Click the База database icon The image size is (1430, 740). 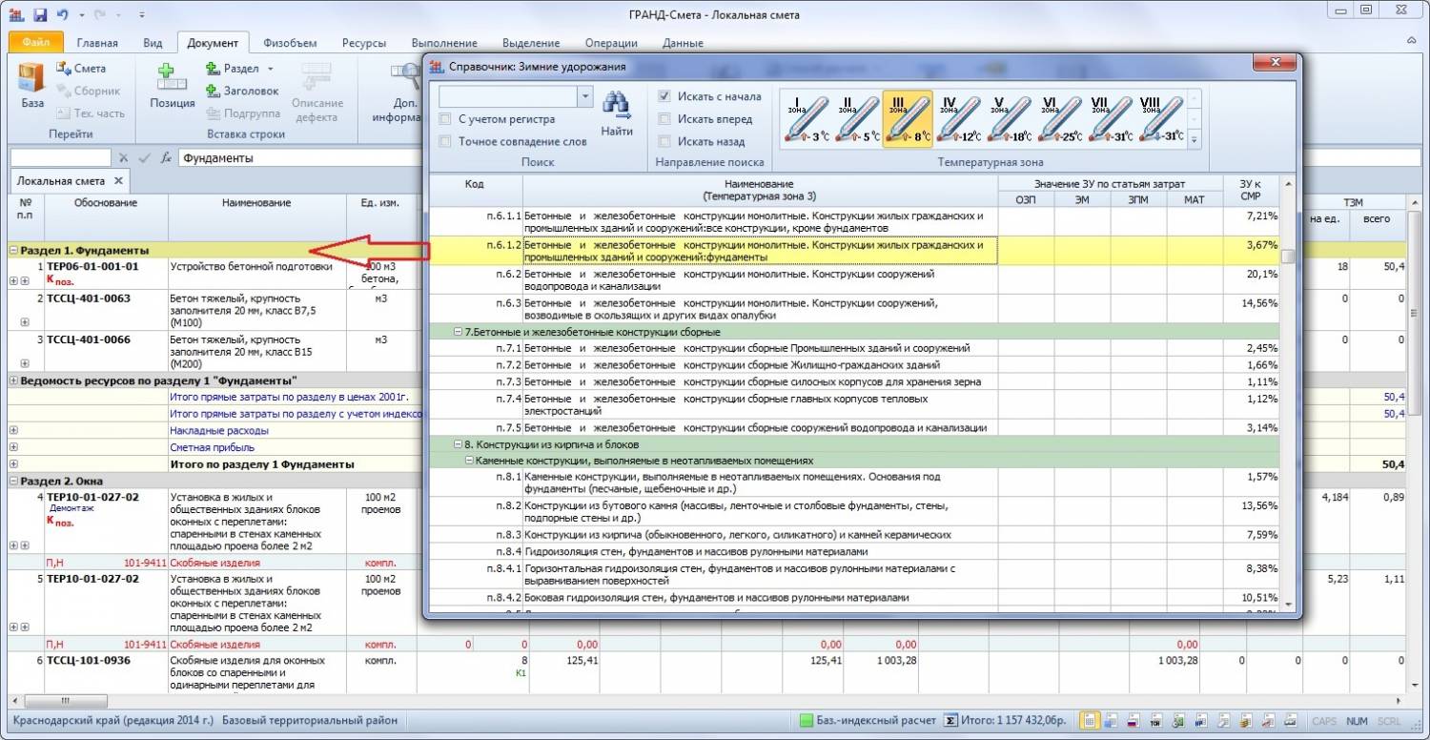point(31,77)
